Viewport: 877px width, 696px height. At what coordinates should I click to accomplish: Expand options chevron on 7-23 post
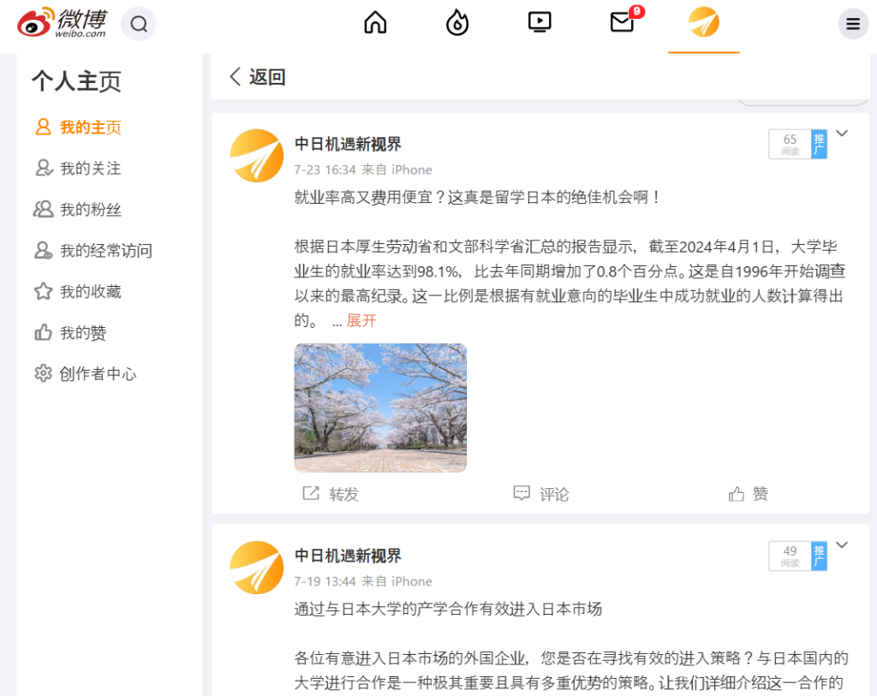pyautogui.click(x=842, y=133)
